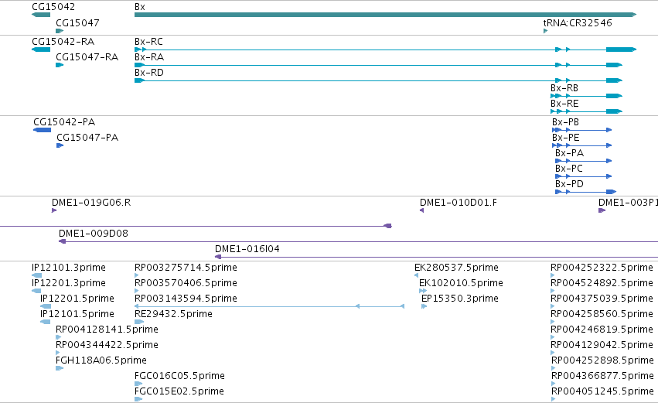658x403 pixels.
Task: Click the tRNA:CR32546 label
Action: pos(578,22)
